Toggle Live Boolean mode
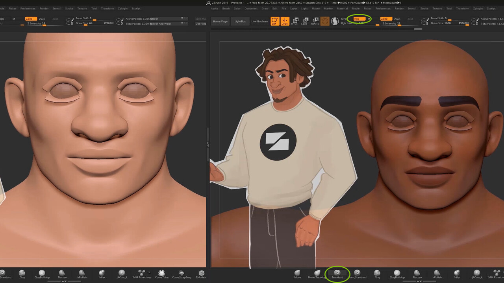Screen dimensions: 504x283 259,21
